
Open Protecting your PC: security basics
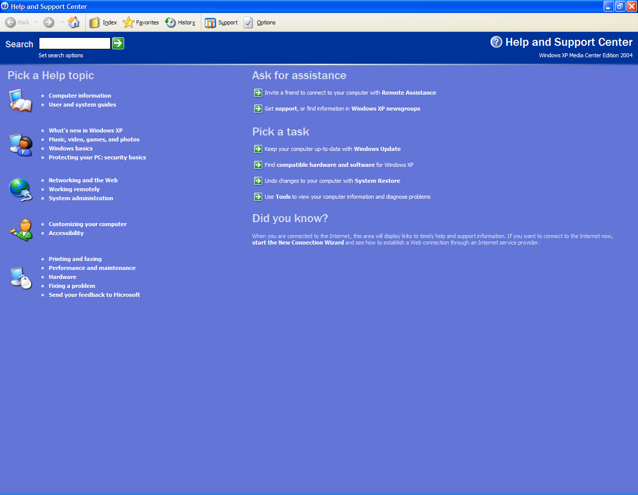[97, 157]
